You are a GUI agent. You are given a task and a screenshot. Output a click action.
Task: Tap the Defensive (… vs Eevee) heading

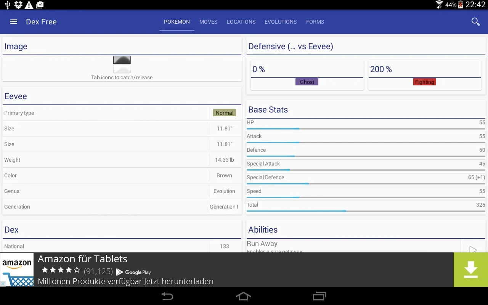tap(291, 47)
